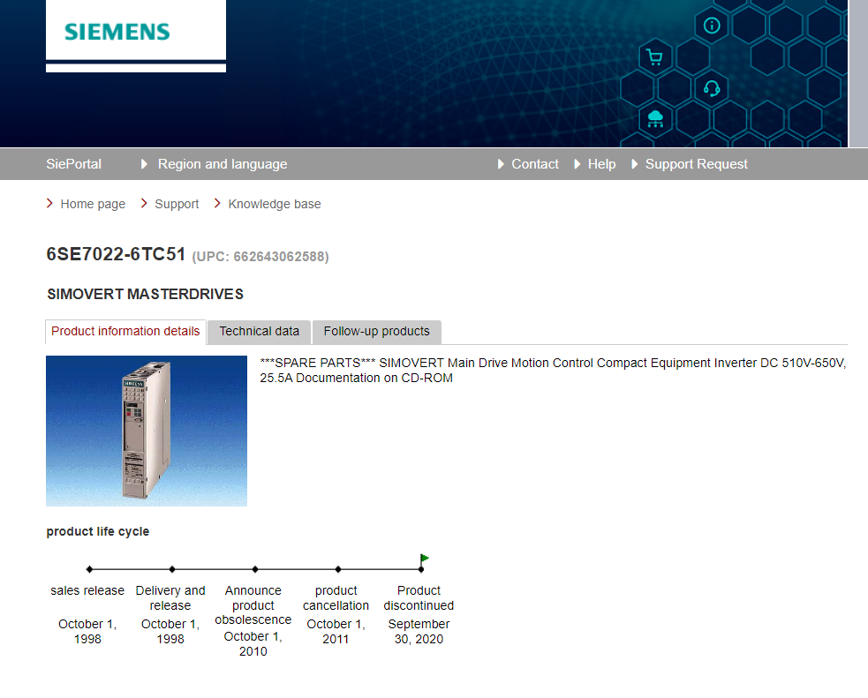The height and width of the screenshot is (698, 868).
Task: Expand the Region and language menu
Action: click(x=222, y=164)
